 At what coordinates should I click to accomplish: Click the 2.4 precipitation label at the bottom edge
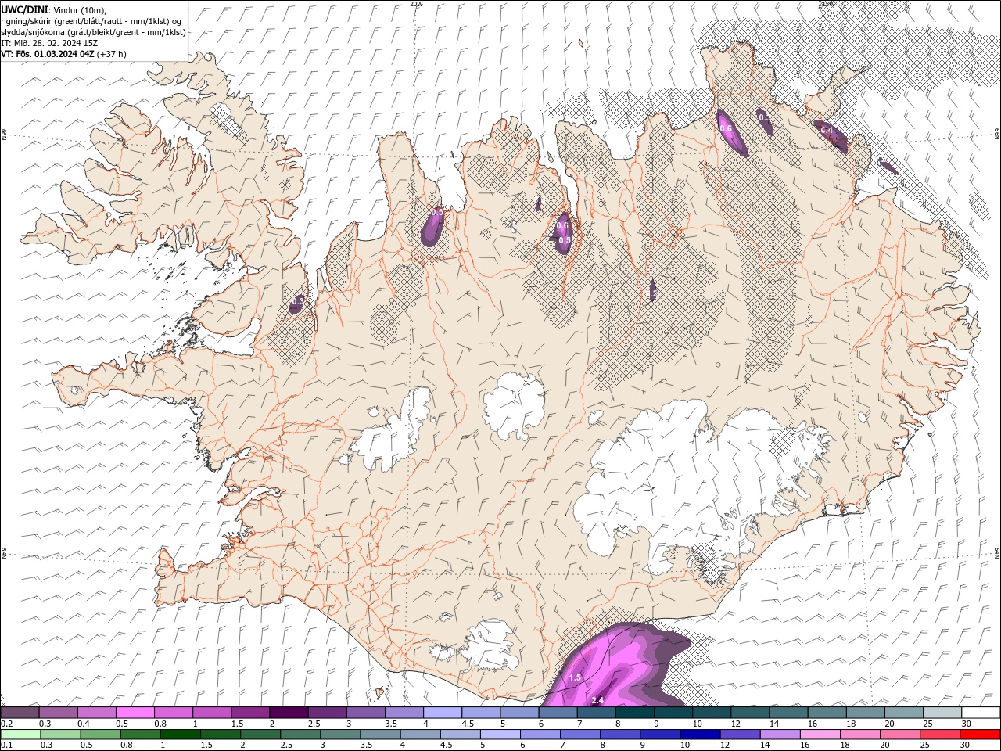click(597, 700)
